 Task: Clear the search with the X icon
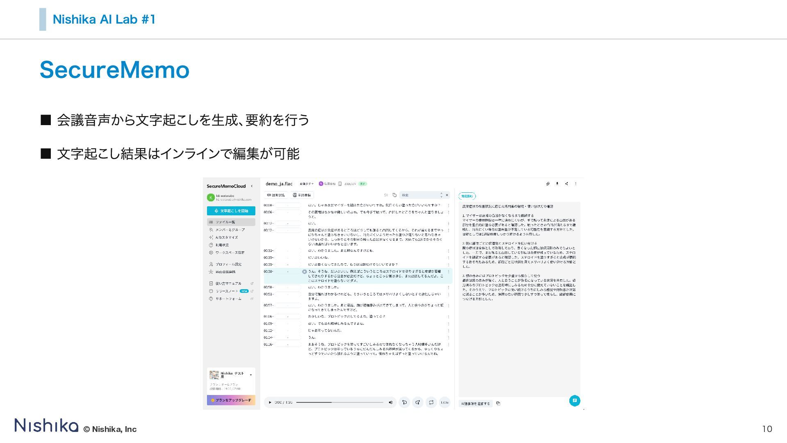click(x=447, y=195)
